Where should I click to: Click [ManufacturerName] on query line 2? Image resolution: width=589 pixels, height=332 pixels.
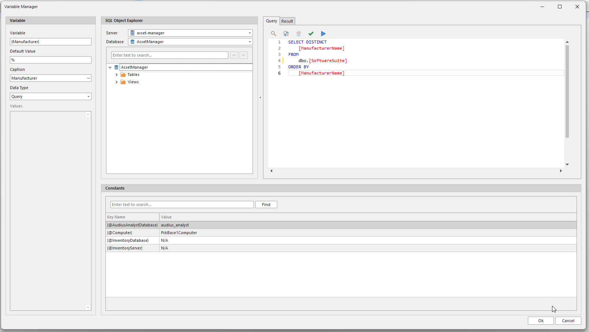click(x=322, y=48)
